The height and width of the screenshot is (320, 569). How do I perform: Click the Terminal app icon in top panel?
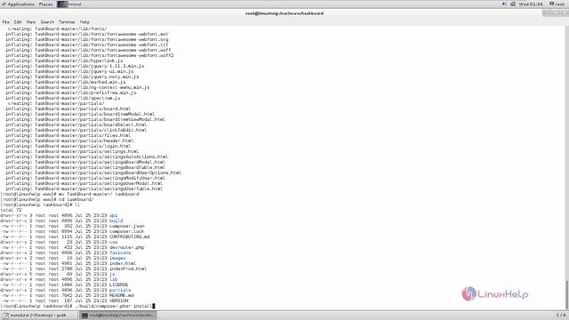coord(62,4)
